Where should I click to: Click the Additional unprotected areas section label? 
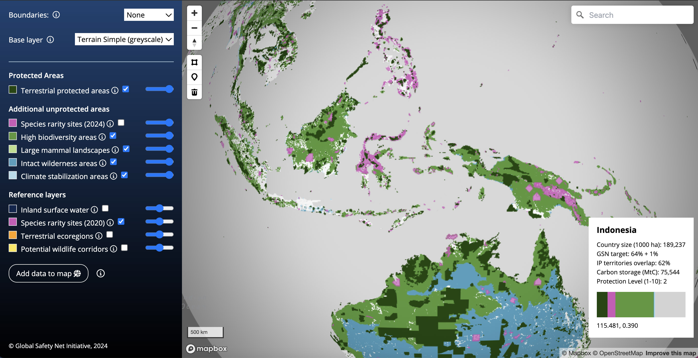click(x=59, y=109)
